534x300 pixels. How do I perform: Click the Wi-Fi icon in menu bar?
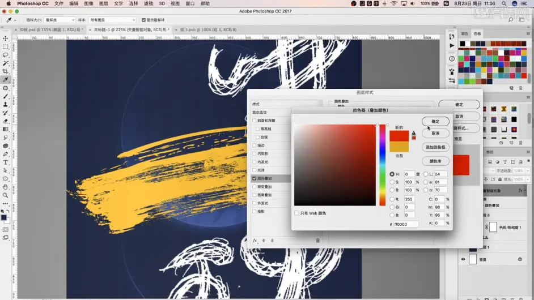[x=393, y=3]
